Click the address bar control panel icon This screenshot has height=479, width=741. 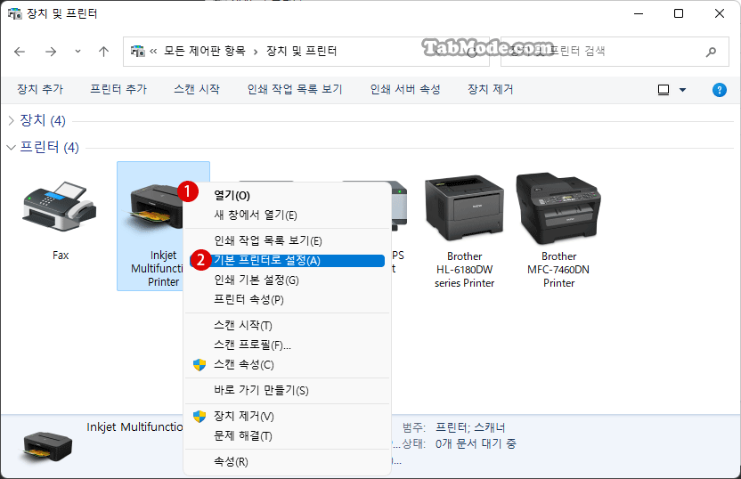point(137,51)
